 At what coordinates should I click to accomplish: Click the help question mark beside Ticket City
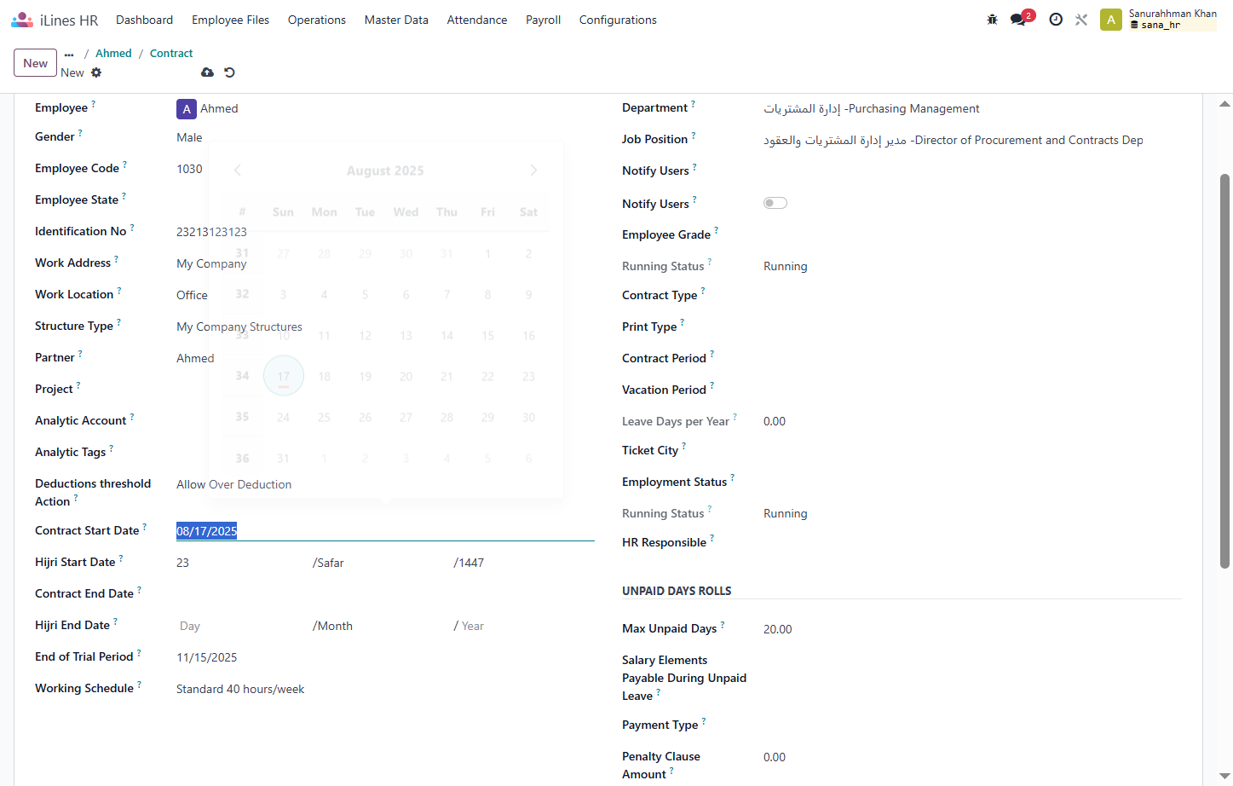tap(683, 446)
